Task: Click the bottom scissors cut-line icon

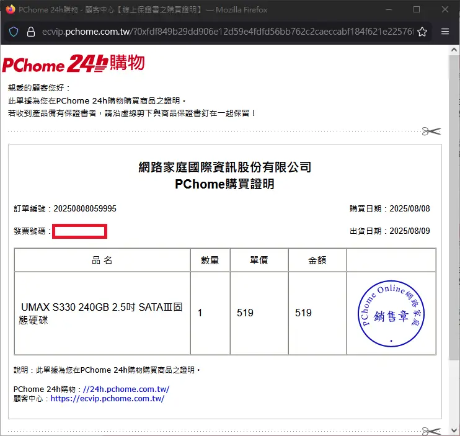Action: [x=430, y=430]
